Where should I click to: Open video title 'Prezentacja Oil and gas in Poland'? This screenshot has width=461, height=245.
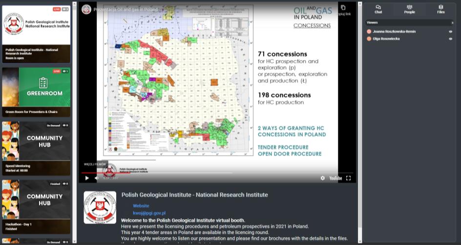pos(126,9)
